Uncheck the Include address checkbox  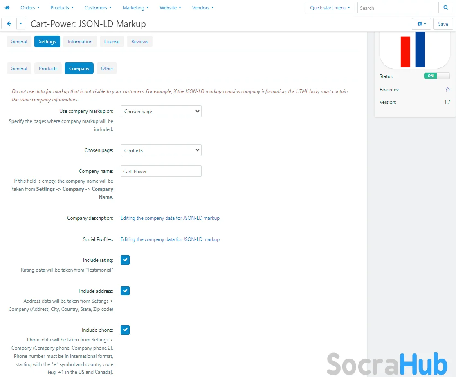pos(125,291)
